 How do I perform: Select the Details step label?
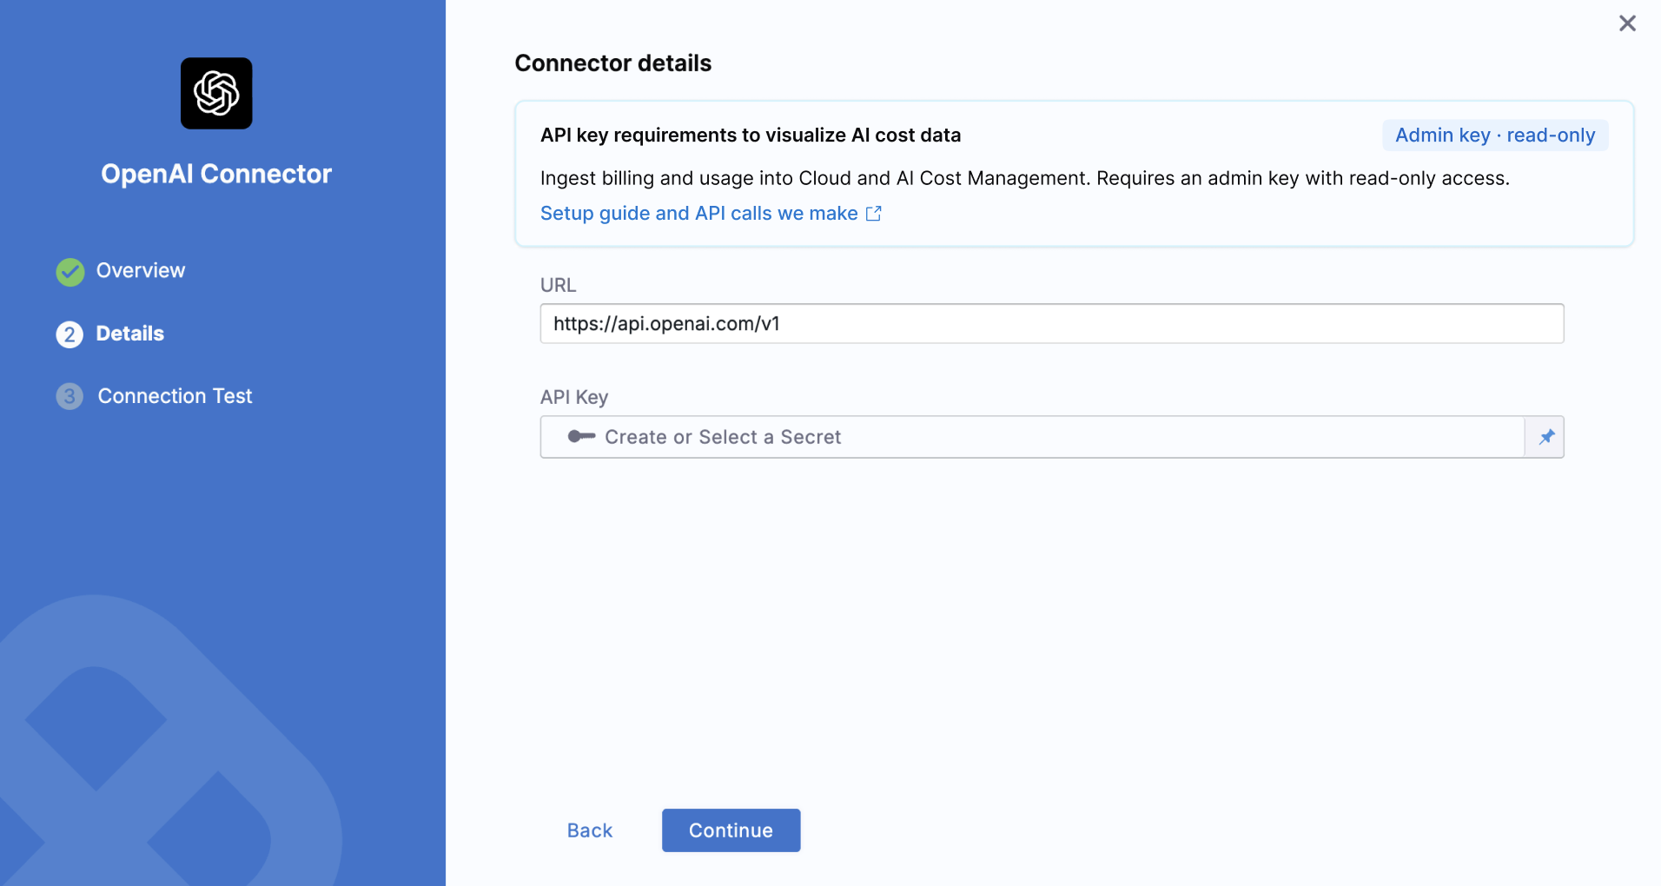coord(130,334)
